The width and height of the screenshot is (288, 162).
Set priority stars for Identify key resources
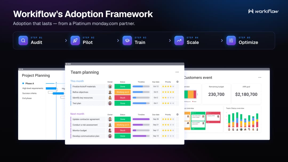(168, 98)
